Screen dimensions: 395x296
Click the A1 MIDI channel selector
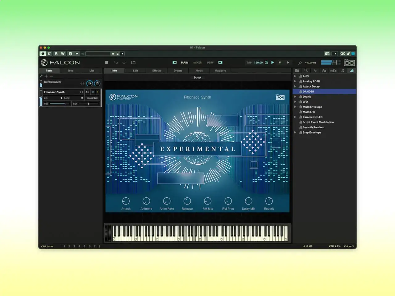pos(87,92)
